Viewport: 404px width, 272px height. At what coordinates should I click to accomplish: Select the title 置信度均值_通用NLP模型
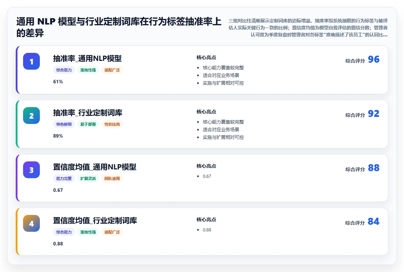pos(95,167)
